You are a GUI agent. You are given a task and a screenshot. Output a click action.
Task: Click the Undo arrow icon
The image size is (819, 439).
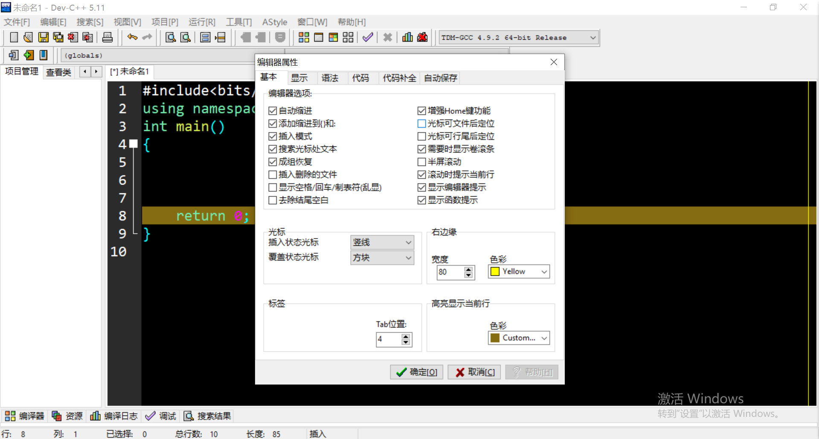[132, 37]
